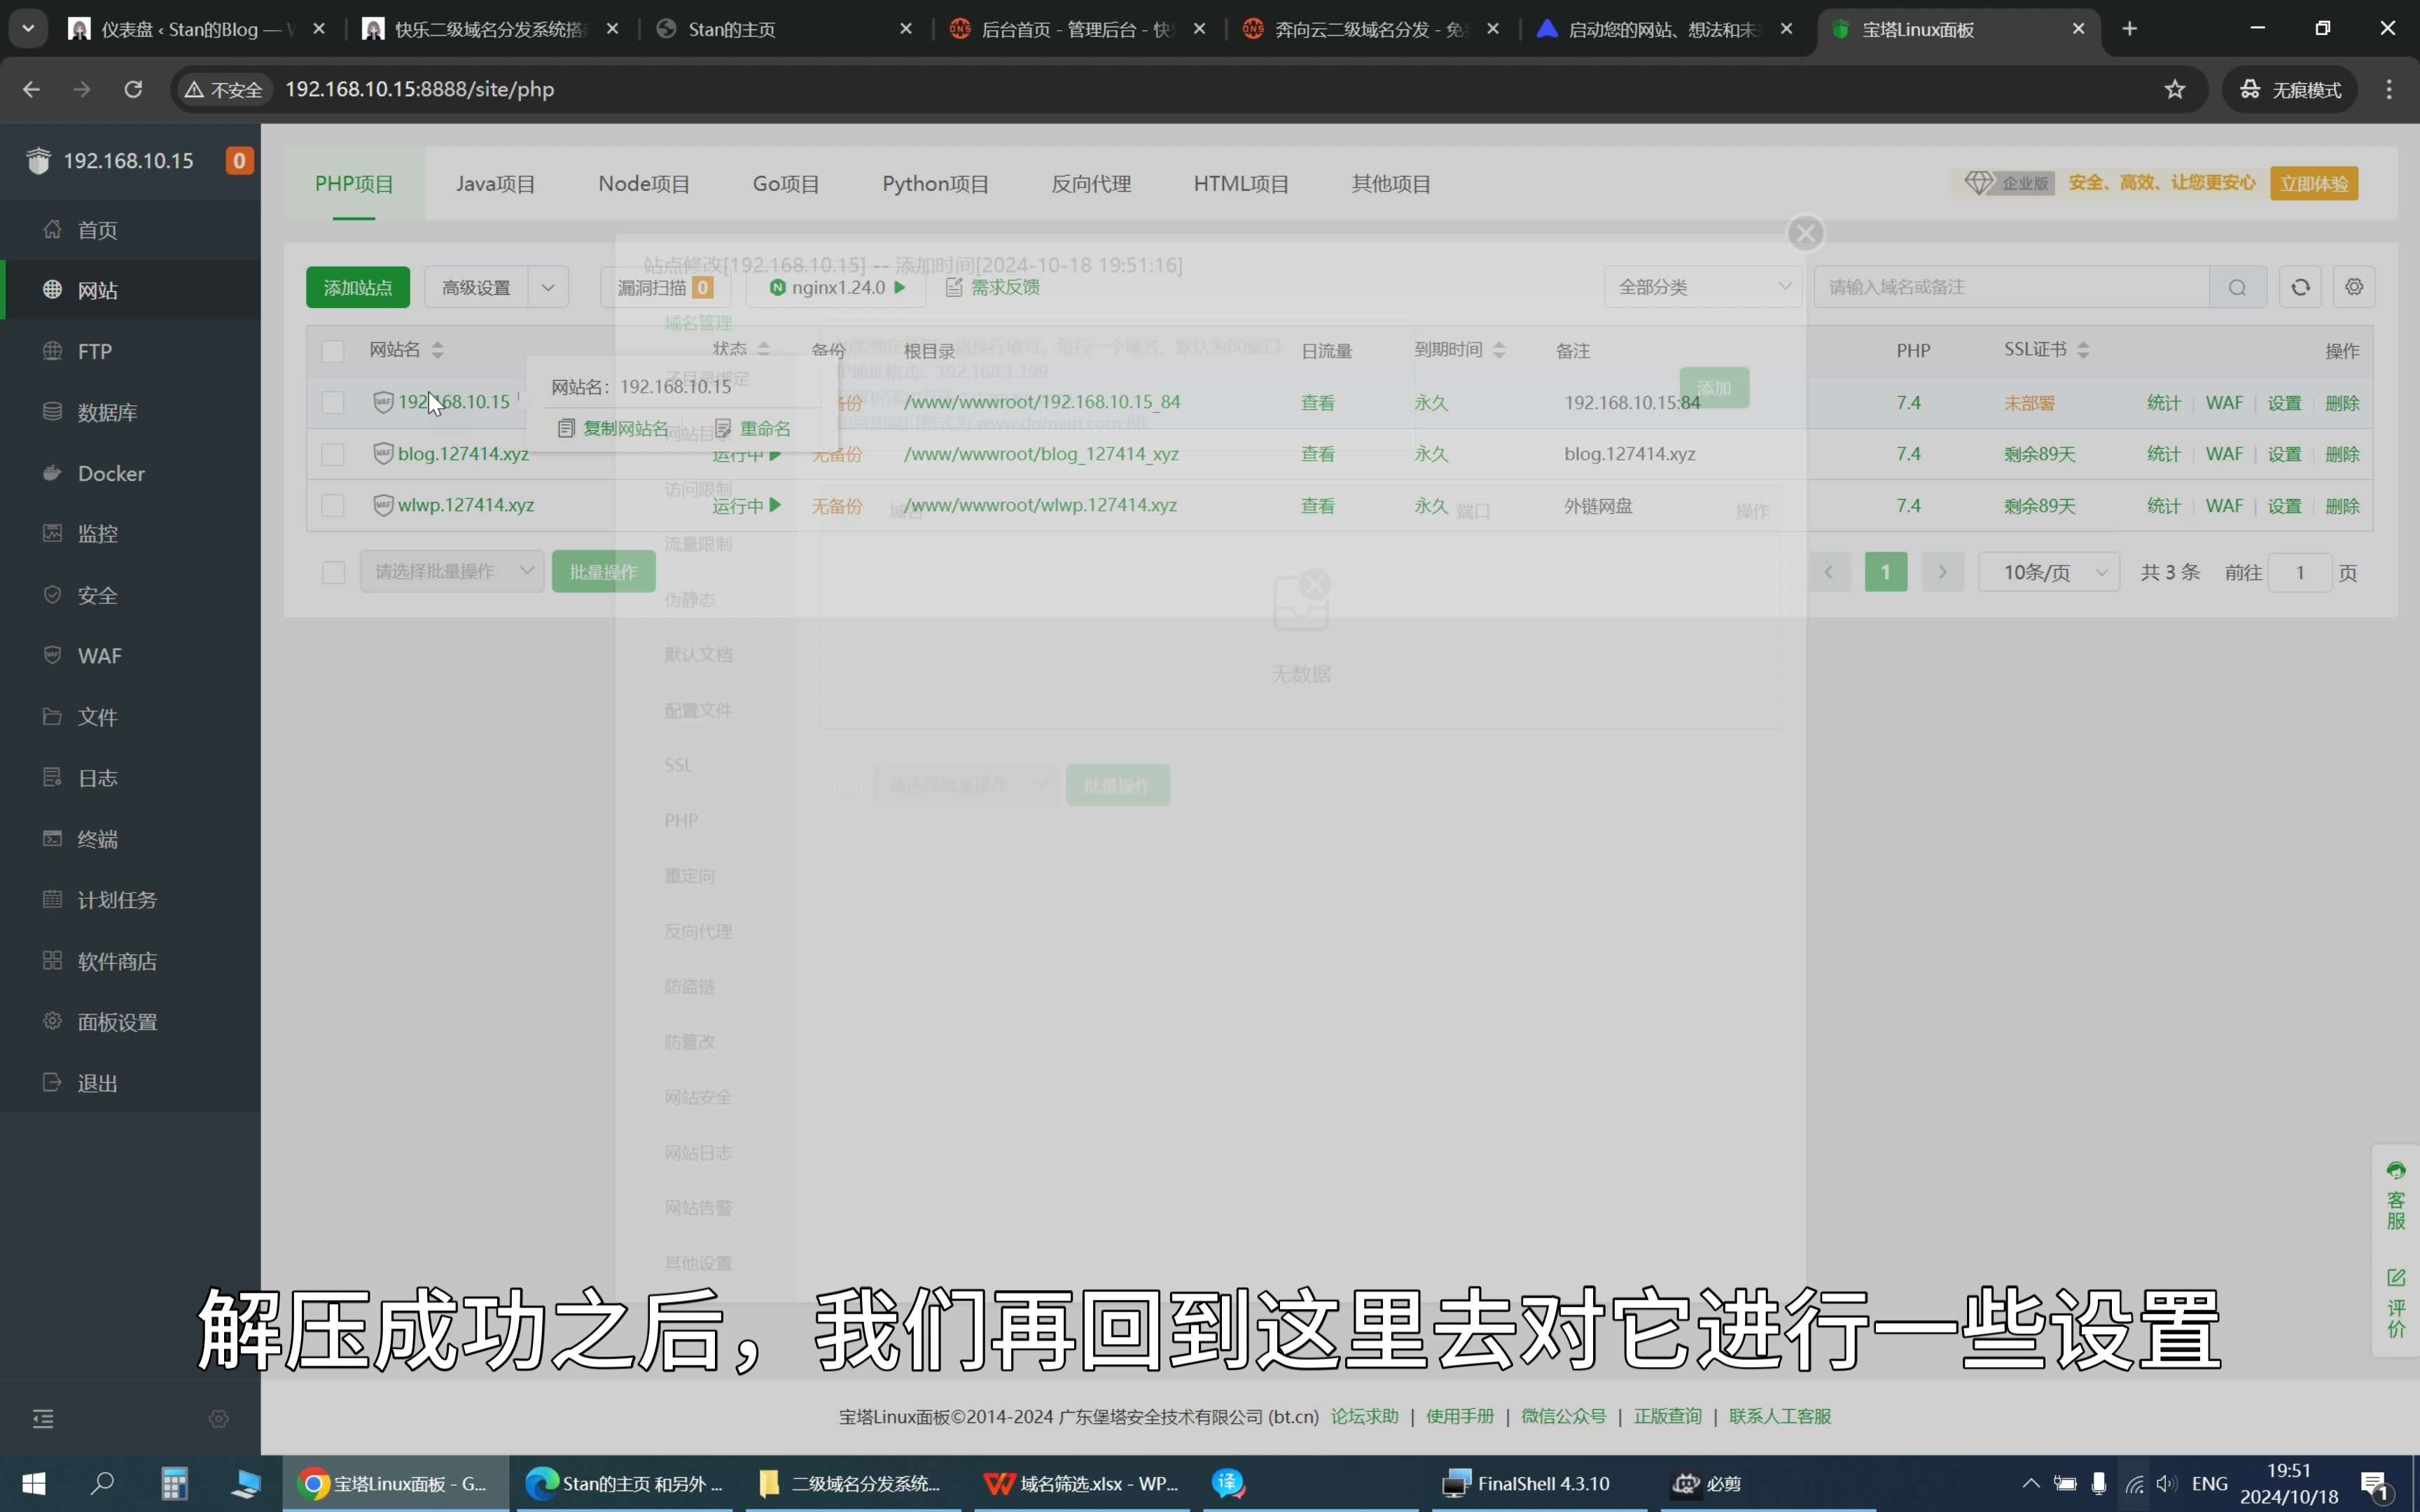The height and width of the screenshot is (1512, 2420).
Task: Check the box for blog.127414.xyz
Action: pyautogui.click(x=332, y=454)
